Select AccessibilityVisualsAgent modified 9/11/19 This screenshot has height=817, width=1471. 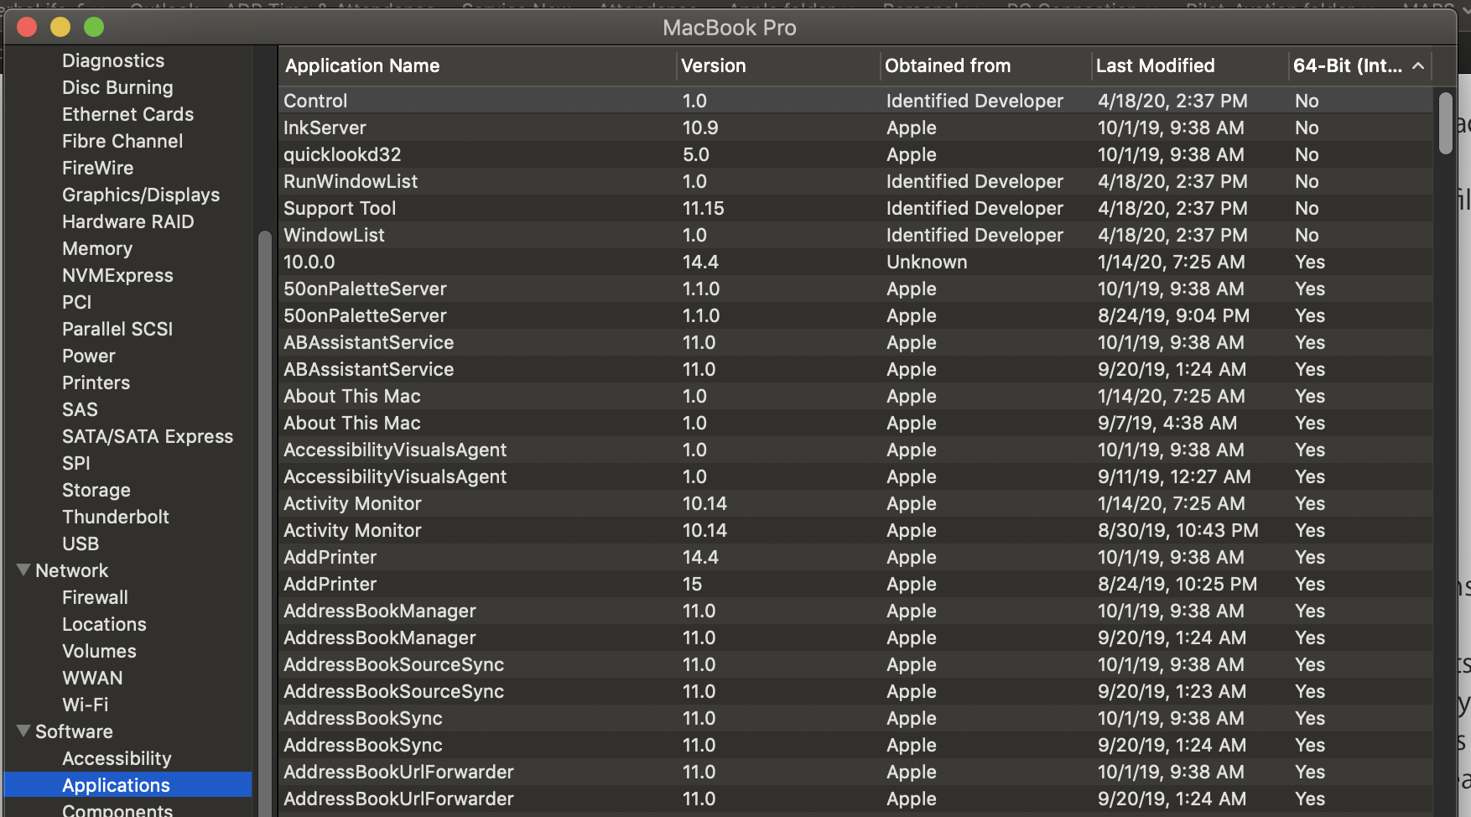[x=855, y=476]
